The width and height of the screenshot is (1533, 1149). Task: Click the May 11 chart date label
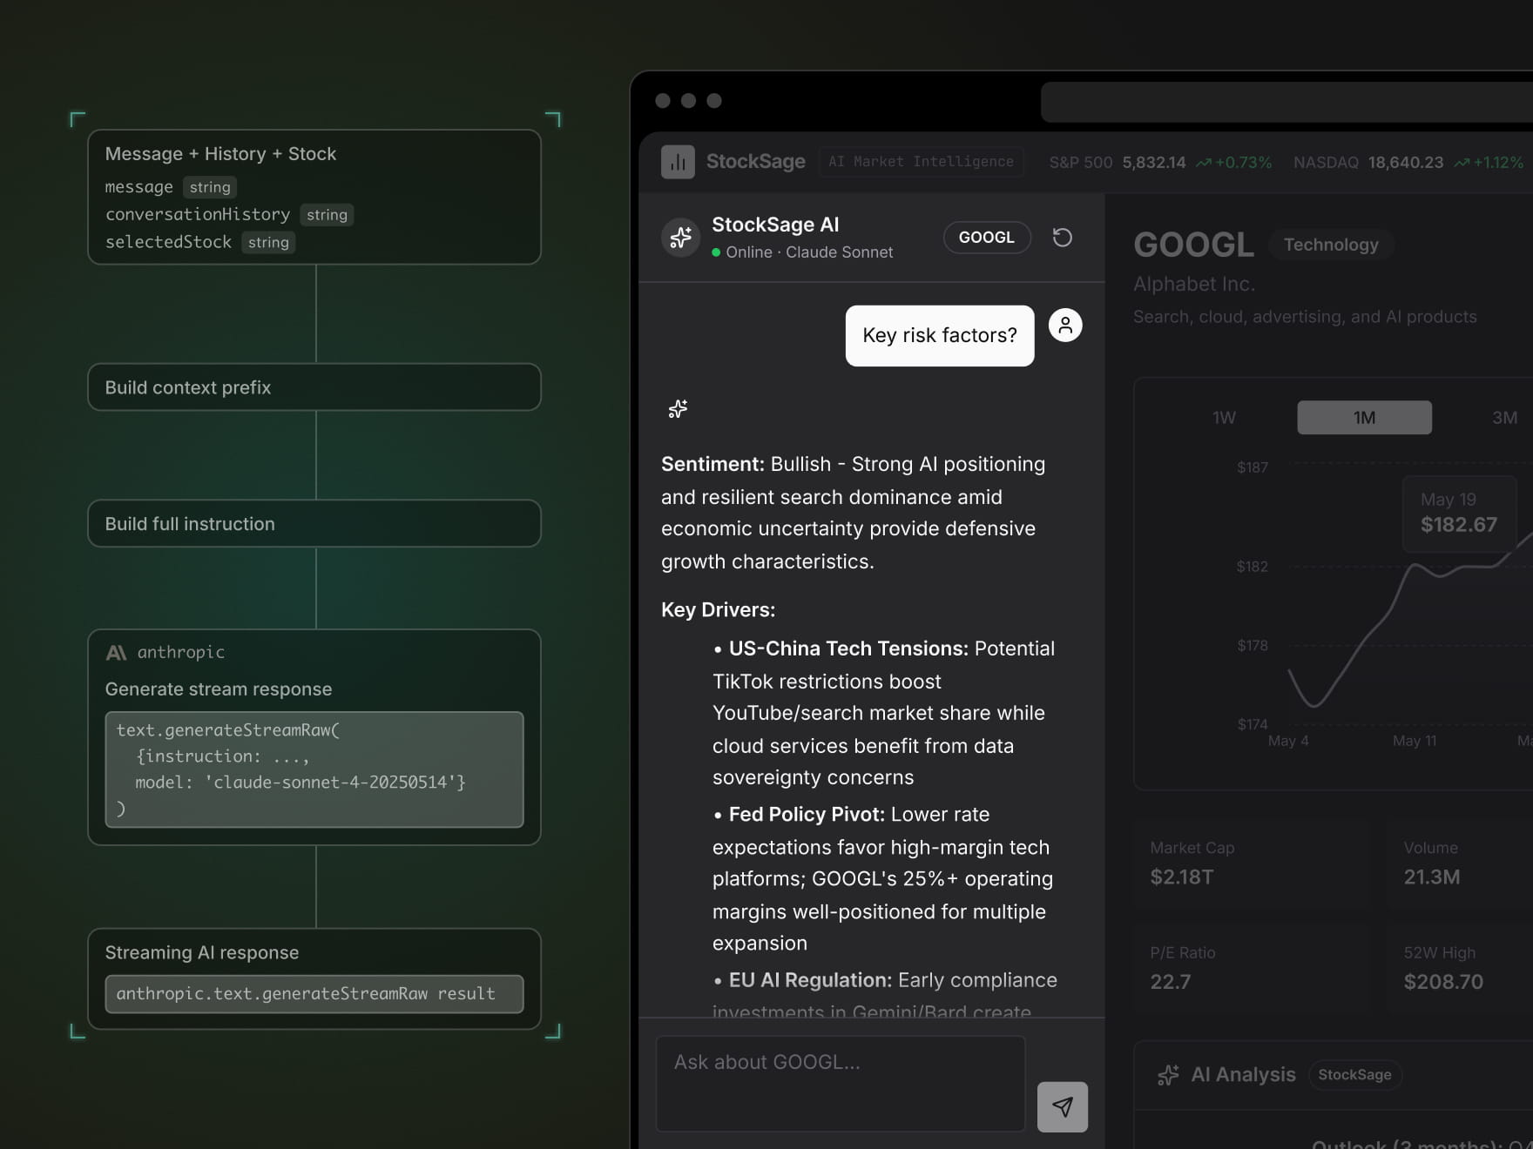1415,741
